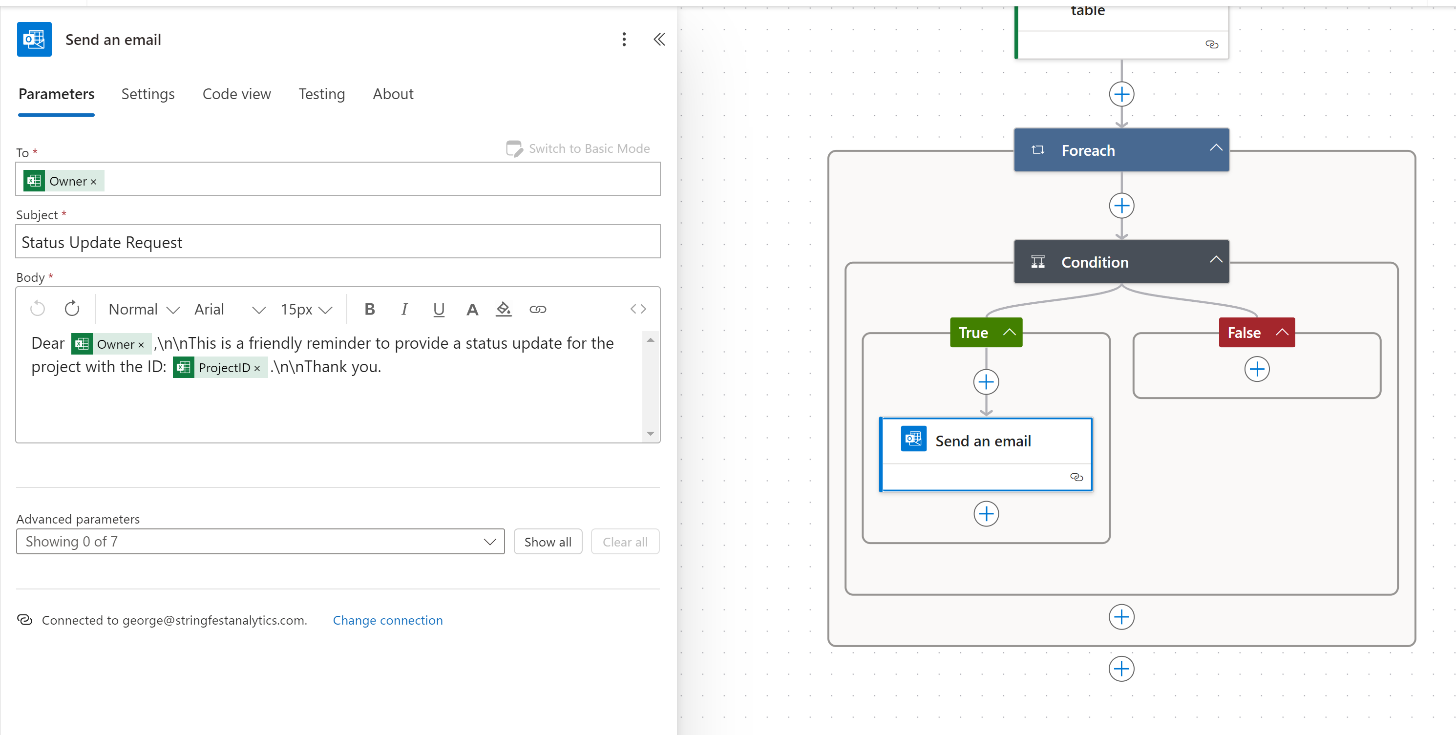Toggle italic text formatting

coord(404,309)
